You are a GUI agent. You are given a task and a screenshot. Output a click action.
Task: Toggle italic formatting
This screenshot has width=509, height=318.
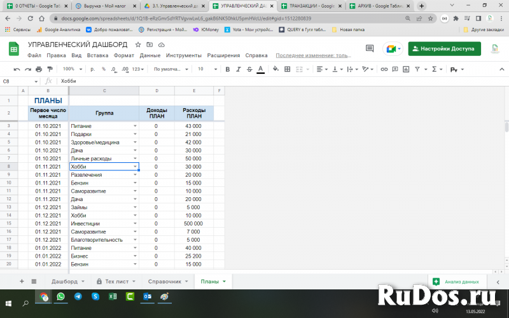238,69
